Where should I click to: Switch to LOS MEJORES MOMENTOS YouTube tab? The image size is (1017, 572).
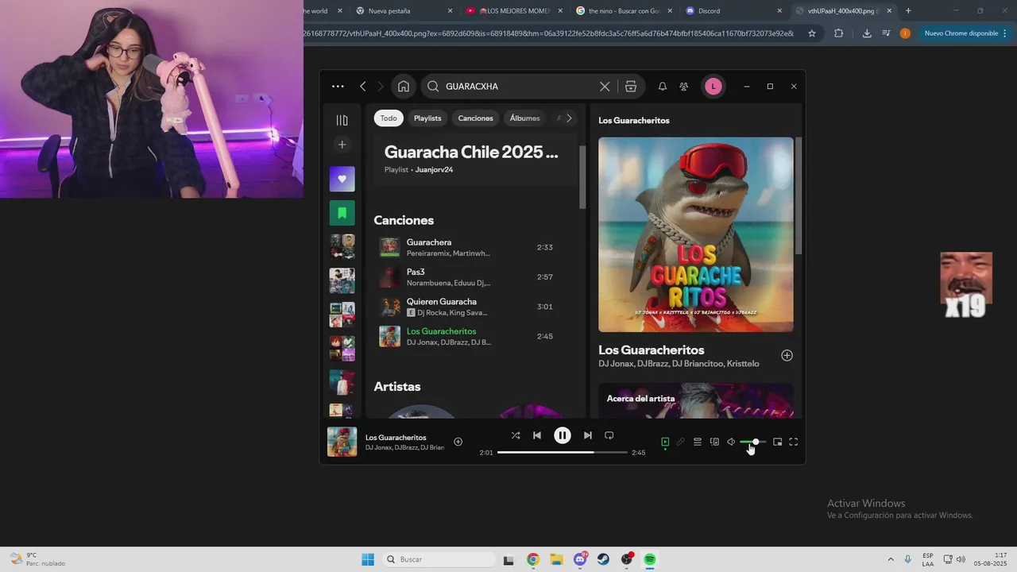coord(513,11)
